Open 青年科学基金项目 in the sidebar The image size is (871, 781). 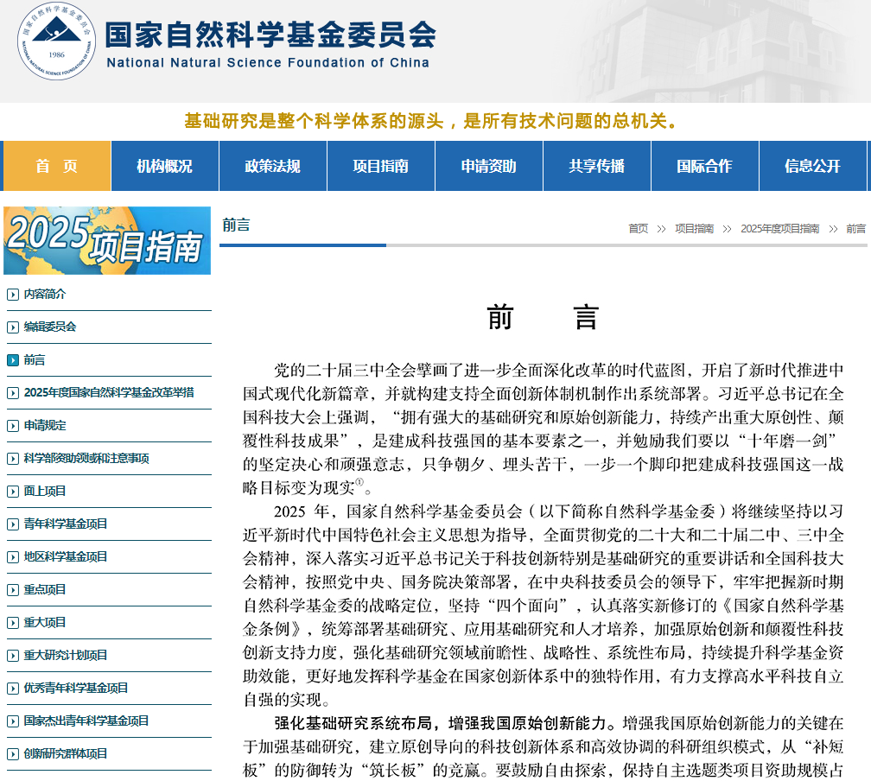[66, 524]
